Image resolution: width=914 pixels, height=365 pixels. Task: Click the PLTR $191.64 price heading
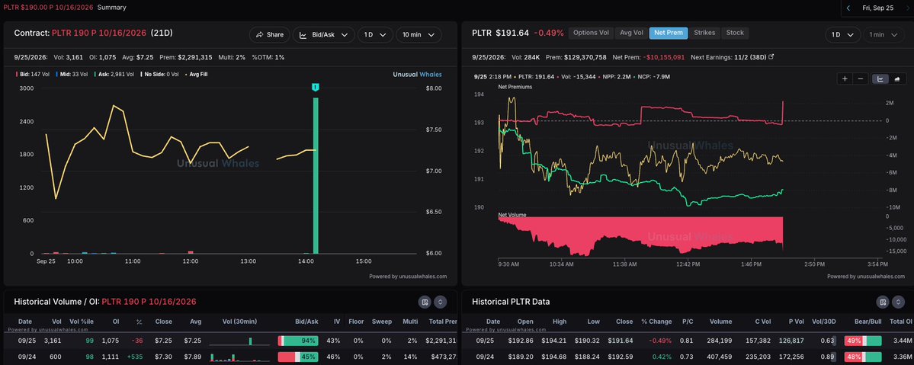coord(501,34)
